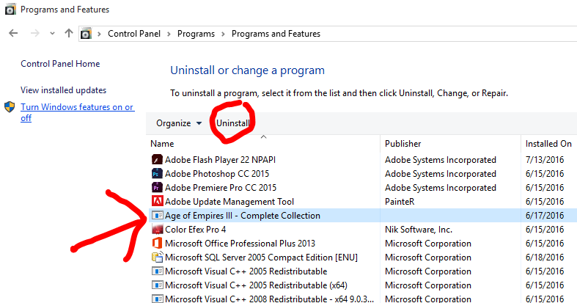Click Nik Software, Inc. publisher cell
Screen dimensions: 577x303
(x=419, y=230)
